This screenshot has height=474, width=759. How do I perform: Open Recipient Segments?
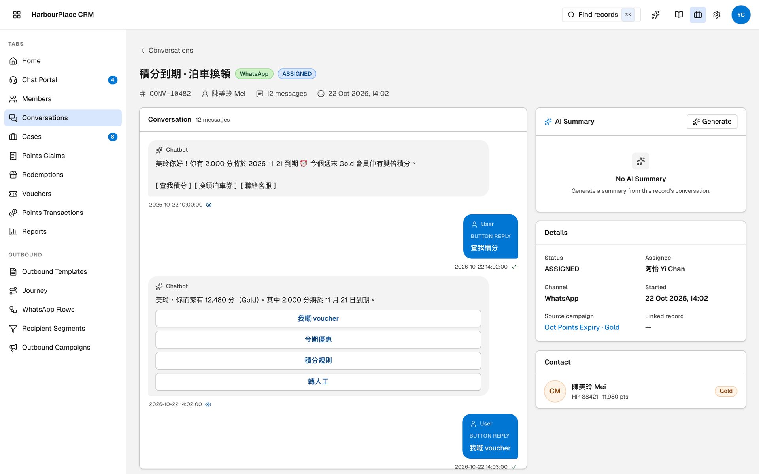pos(63,328)
